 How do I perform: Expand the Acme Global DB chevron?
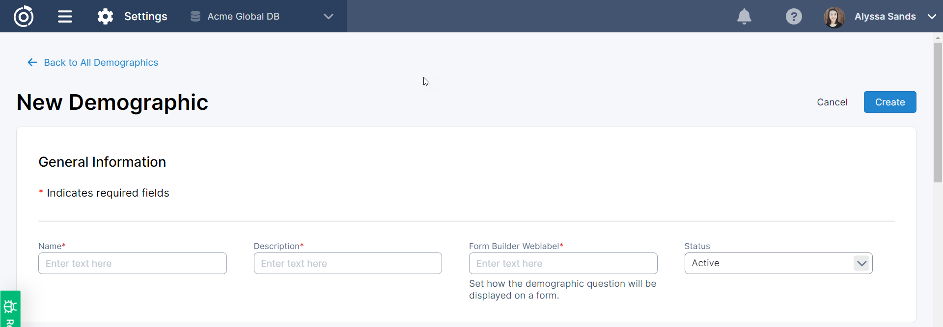(x=329, y=16)
